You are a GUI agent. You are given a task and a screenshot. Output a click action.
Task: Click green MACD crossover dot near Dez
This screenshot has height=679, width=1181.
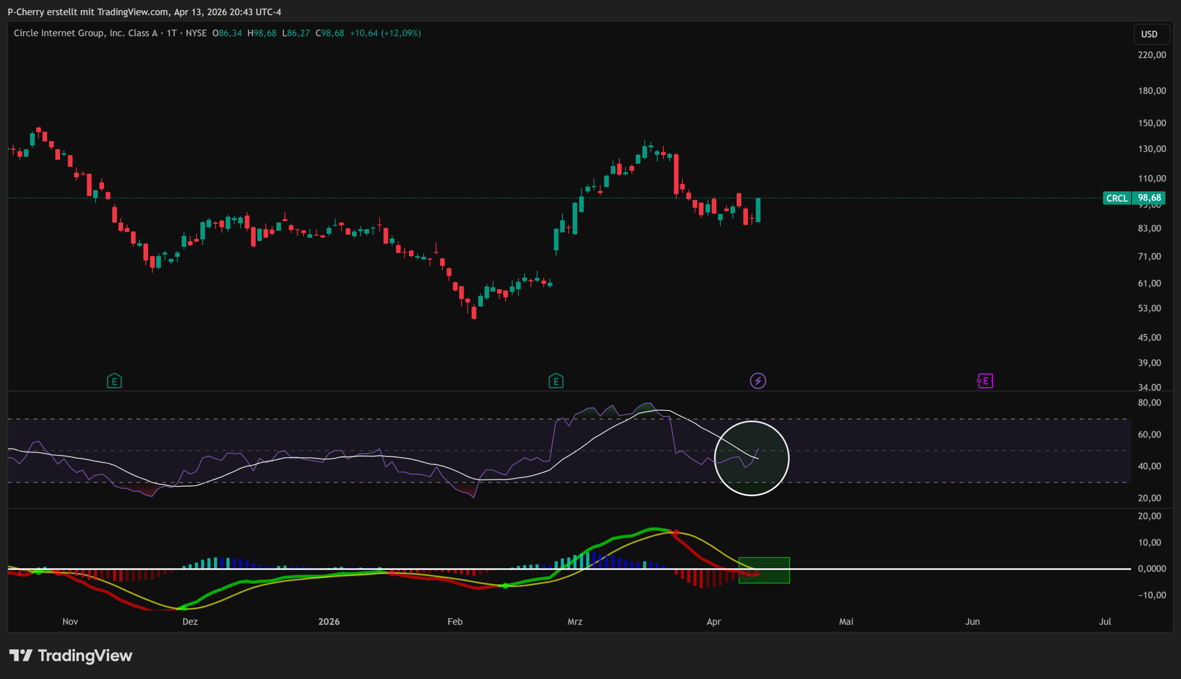tap(183, 608)
